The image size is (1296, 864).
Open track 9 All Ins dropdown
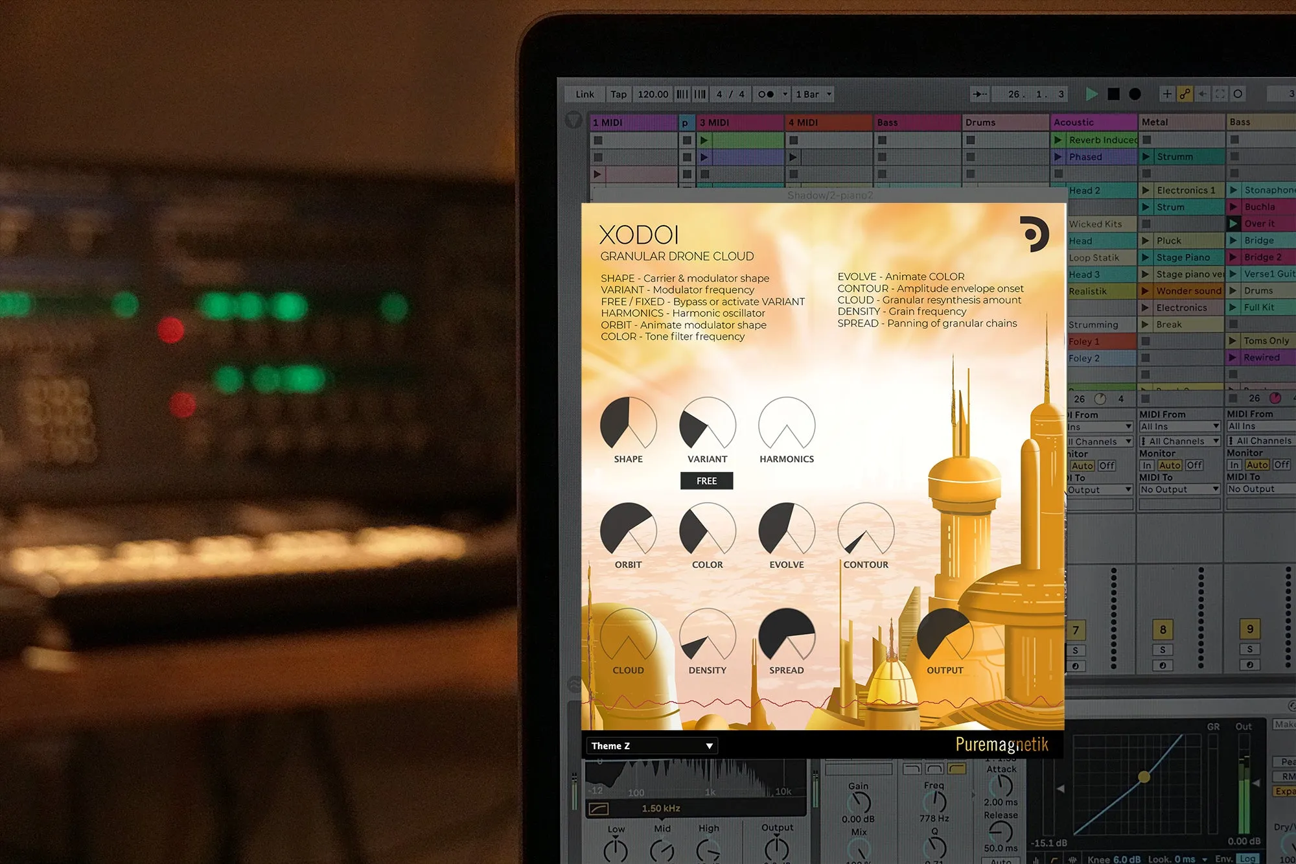(x=1261, y=426)
